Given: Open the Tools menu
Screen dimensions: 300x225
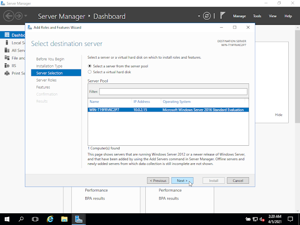Looking at the screenshot, I should tap(257, 16).
